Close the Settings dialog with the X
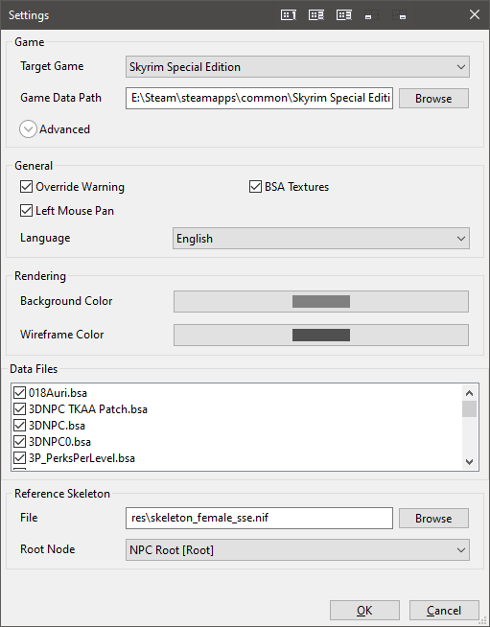Image resolution: width=490 pixels, height=627 pixels. (475, 14)
